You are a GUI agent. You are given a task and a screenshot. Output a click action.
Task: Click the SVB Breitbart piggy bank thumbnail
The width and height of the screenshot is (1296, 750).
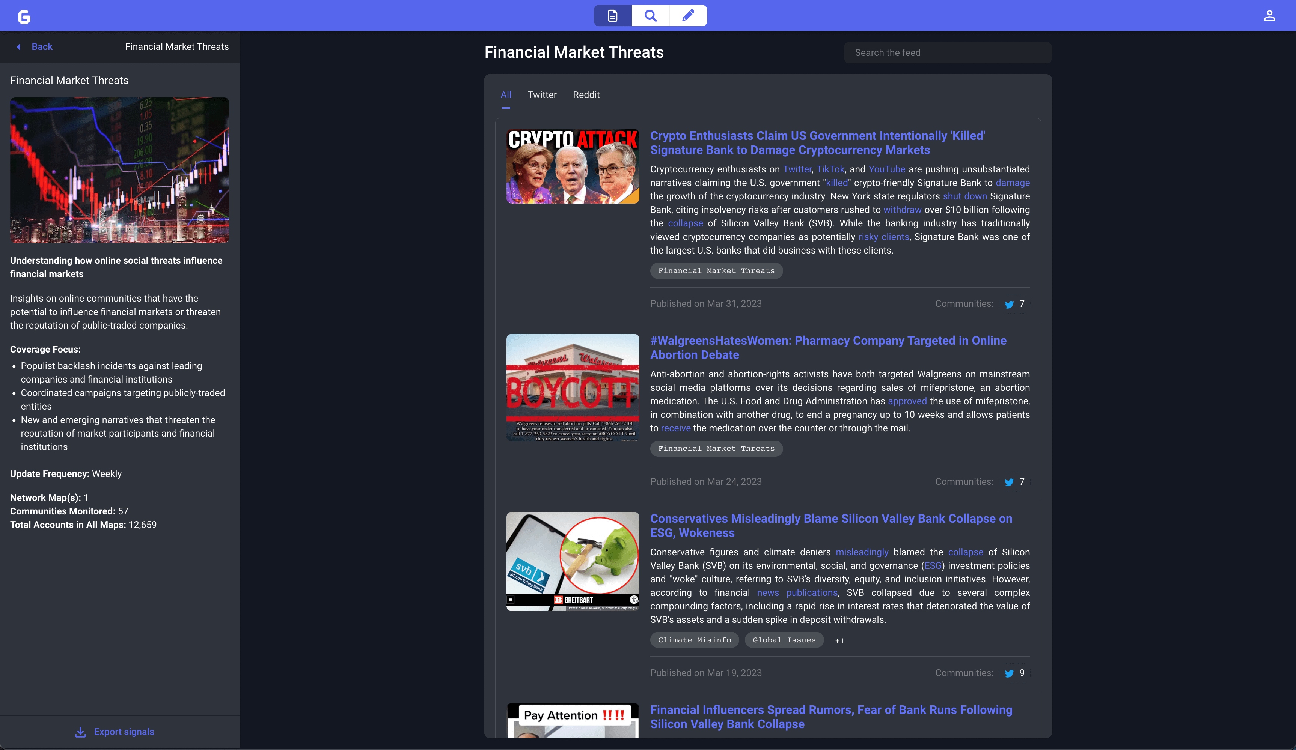(573, 561)
